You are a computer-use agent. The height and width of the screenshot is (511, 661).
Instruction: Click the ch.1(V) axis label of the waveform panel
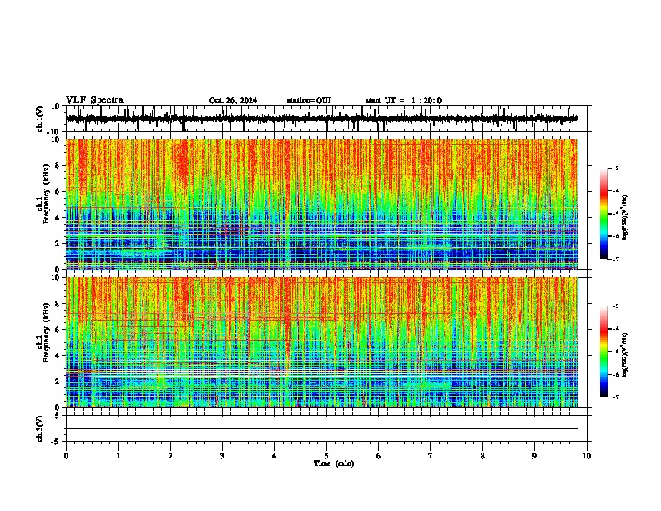(40, 119)
